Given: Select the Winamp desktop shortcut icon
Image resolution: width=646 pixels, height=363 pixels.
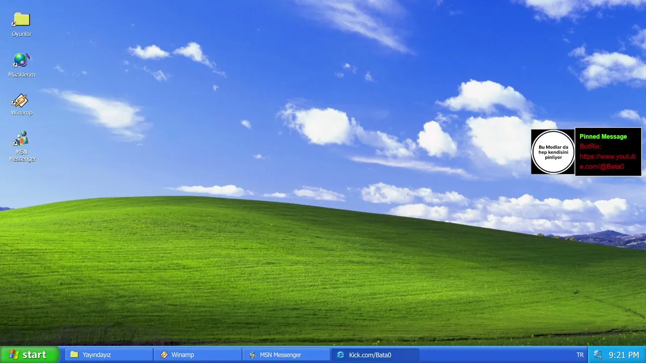Looking at the screenshot, I should (22, 104).
